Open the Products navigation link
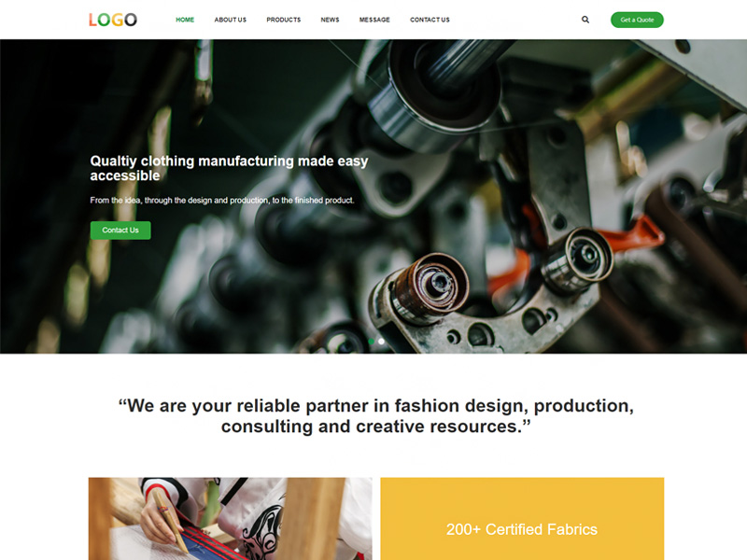The height and width of the screenshot is (560, 747). pyautogui.click(x=284, y=20)
